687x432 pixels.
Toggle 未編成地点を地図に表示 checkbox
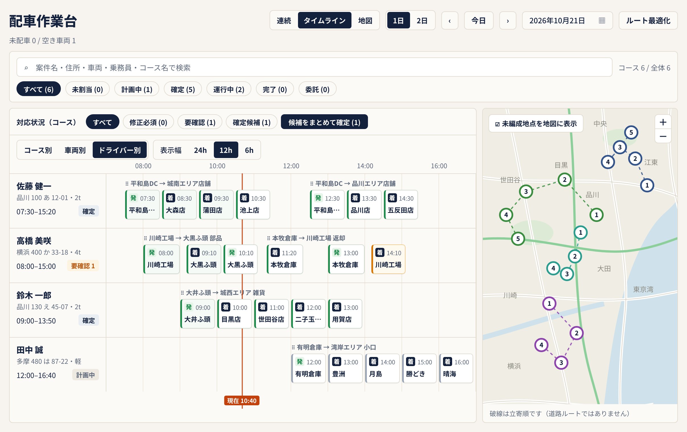pos(497,124)
